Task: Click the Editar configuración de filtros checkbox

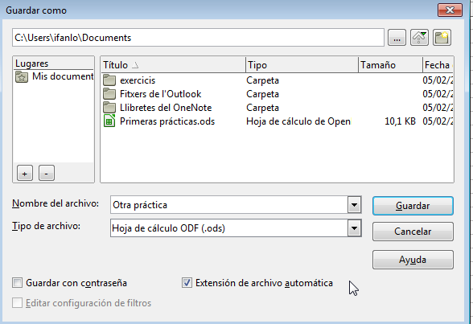Action: tap(17, 303)
